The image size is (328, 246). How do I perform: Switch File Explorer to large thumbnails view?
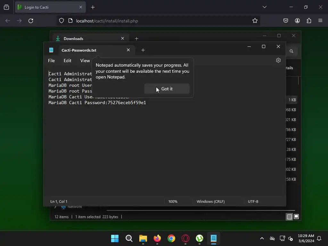click(296, 217)
